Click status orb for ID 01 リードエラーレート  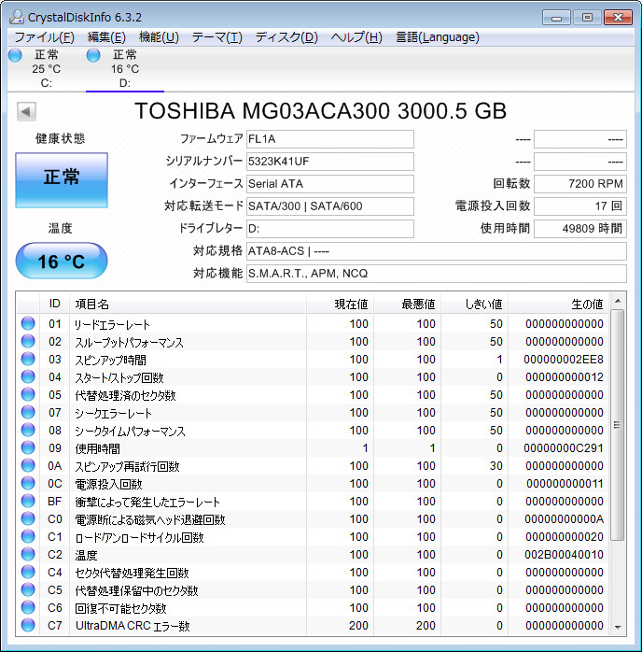pos(28,324)
